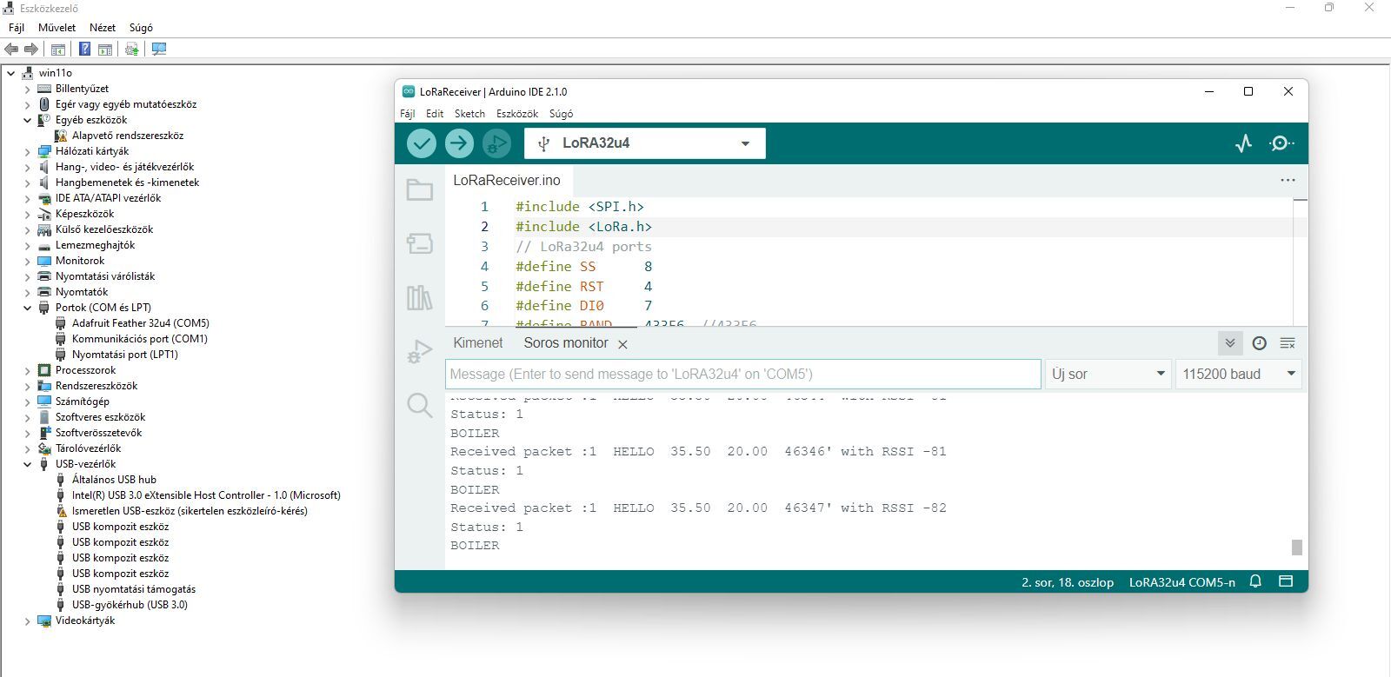This screenshot has width=1391, height=677.
Task: Click LoRA32u4 COM5-n status bar text
Action: click(x=1182, y=582)
